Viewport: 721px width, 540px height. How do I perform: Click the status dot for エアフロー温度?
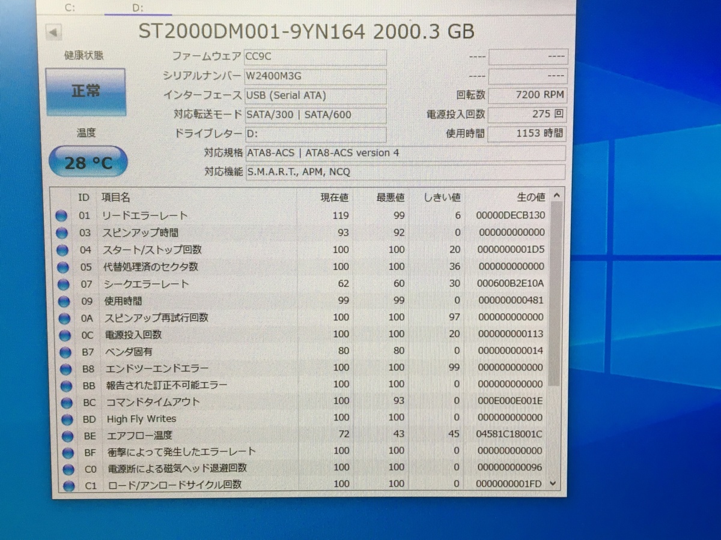pos(62,436)
